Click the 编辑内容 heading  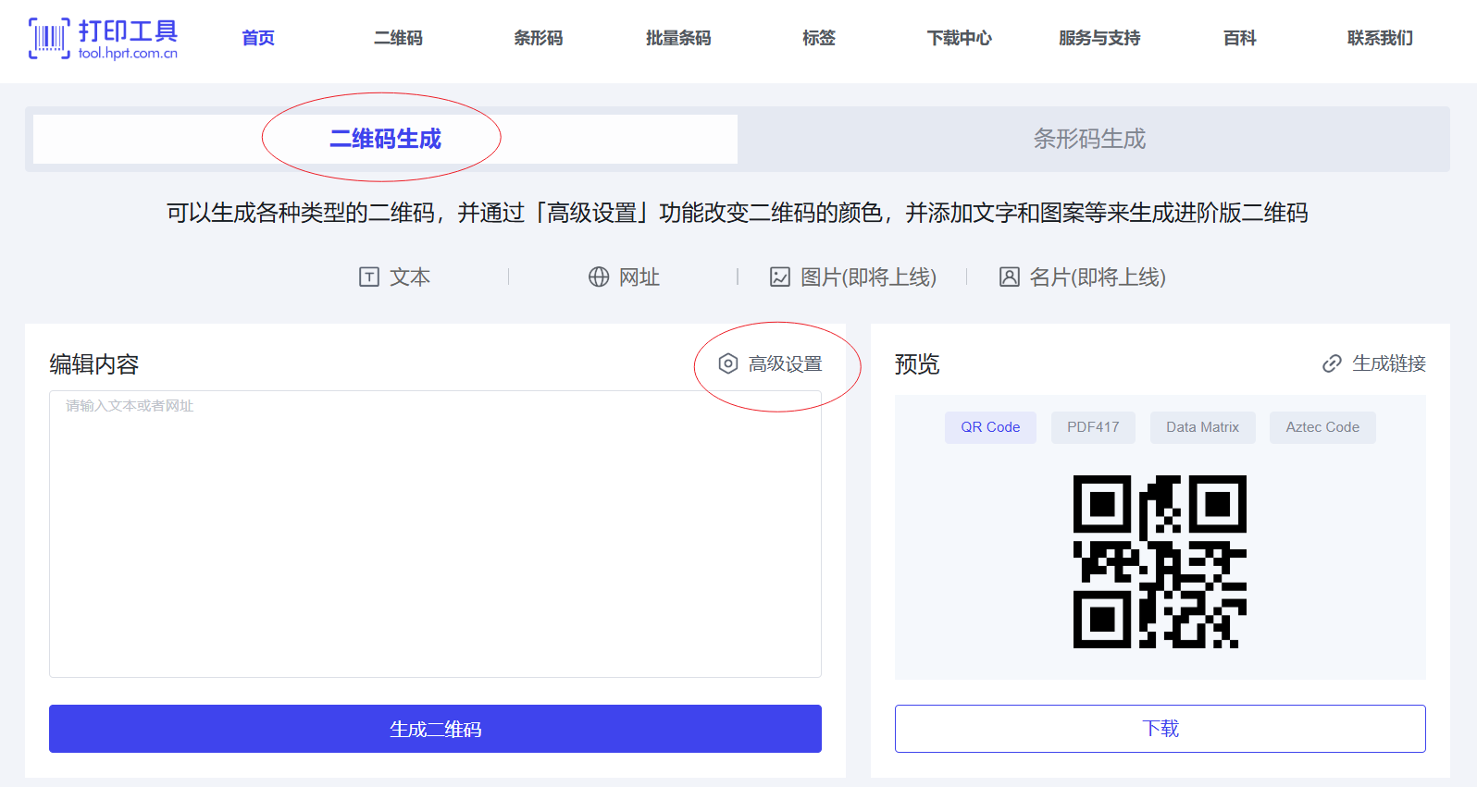[x=93, y=364]
